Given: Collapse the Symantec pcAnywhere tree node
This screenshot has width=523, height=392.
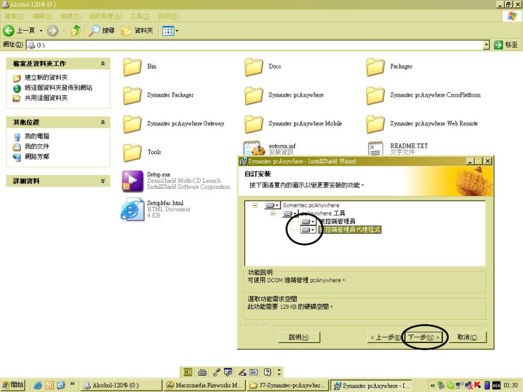Looking at the screenshot, I should pos(255,205).
